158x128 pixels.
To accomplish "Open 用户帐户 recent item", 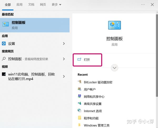I will point(90,89).
